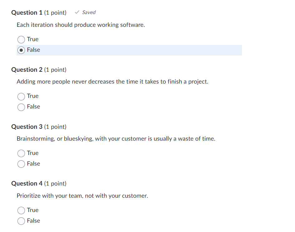Click the text about adding more people

pyautogui.click(x=113, y=81)
